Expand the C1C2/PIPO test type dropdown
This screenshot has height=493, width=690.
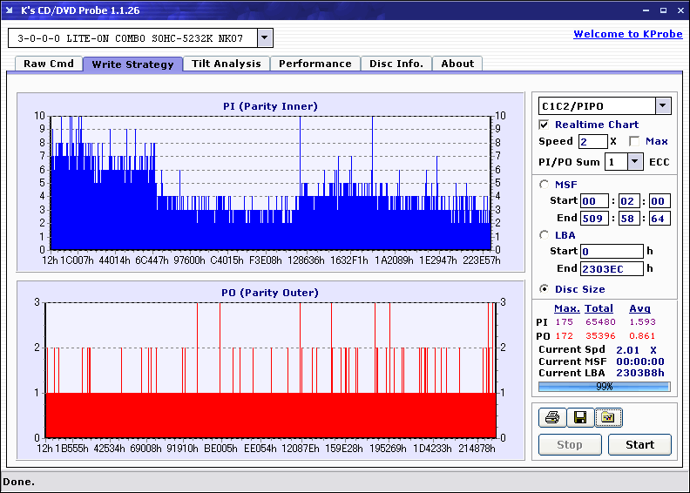pyautogui.click(x=662, y=106)
